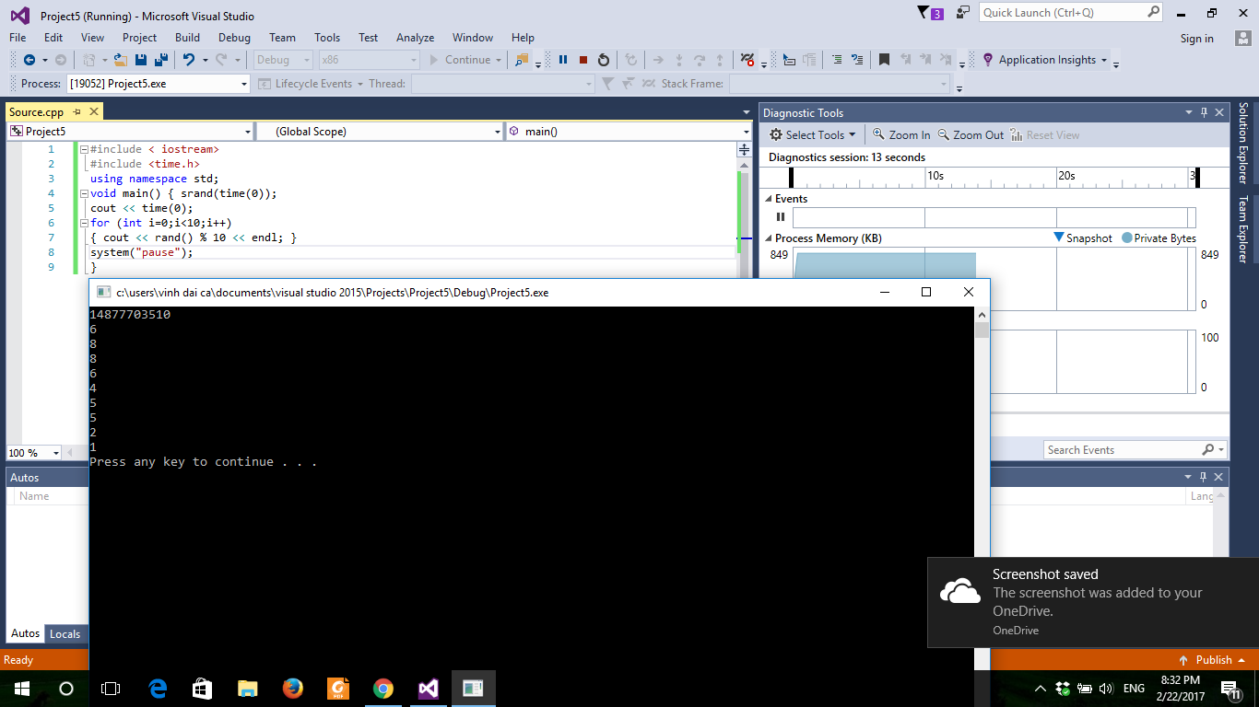This screenshot has height=707, width=1259.
Task: Click the Search Events input field
Action: point(1121,450)
